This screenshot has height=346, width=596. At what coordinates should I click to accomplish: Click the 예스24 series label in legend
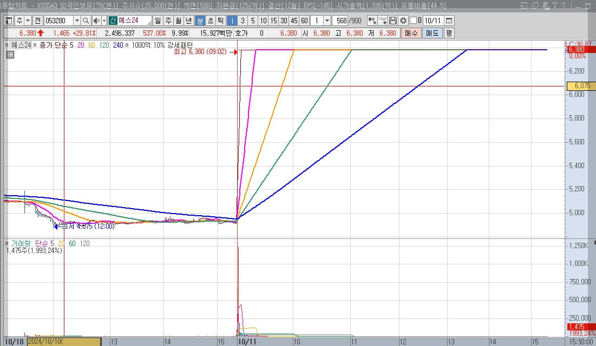click(21, 45)
